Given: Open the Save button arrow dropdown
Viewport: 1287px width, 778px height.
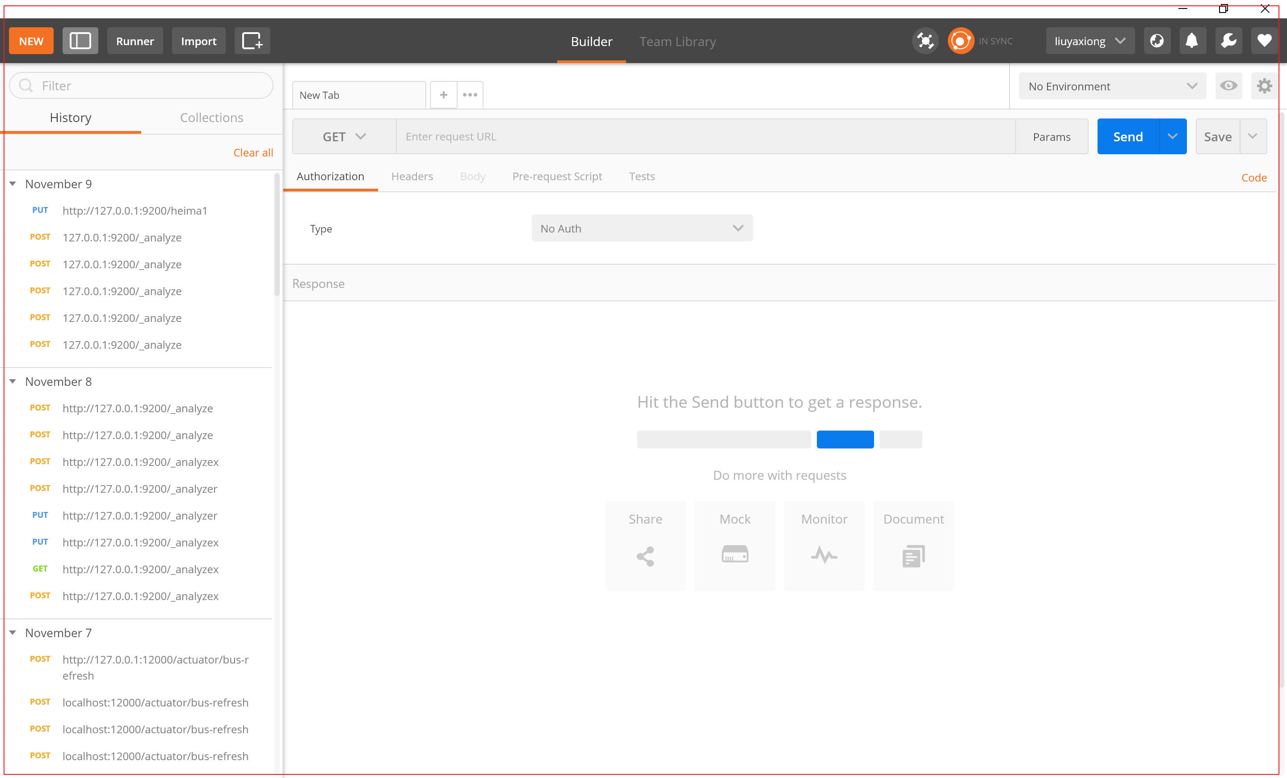Looking at the screenshot, I should 1253,136.
